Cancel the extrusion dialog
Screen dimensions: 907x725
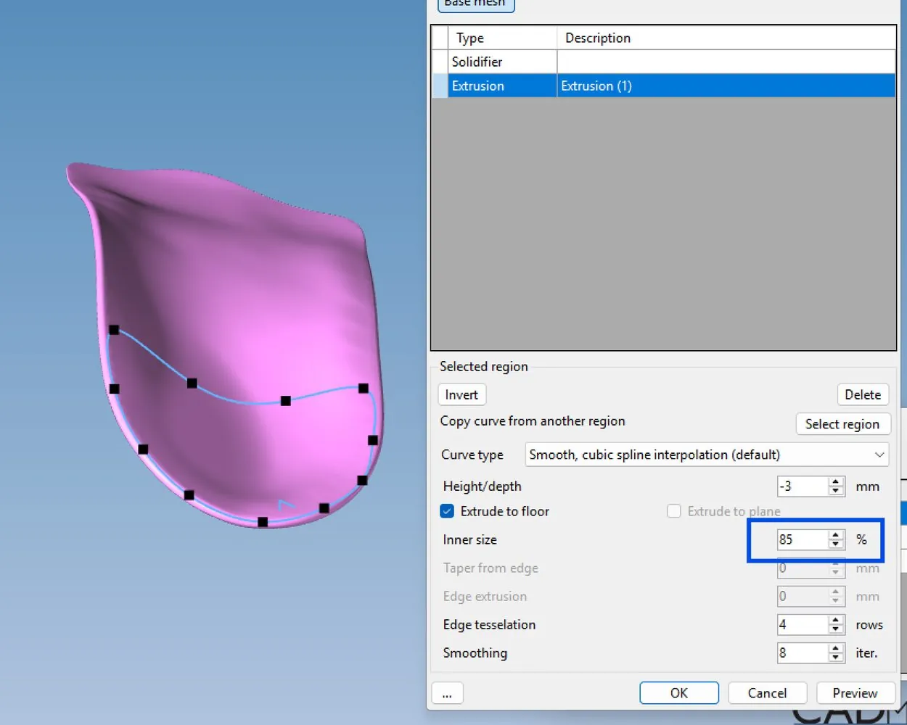(767, 693)
